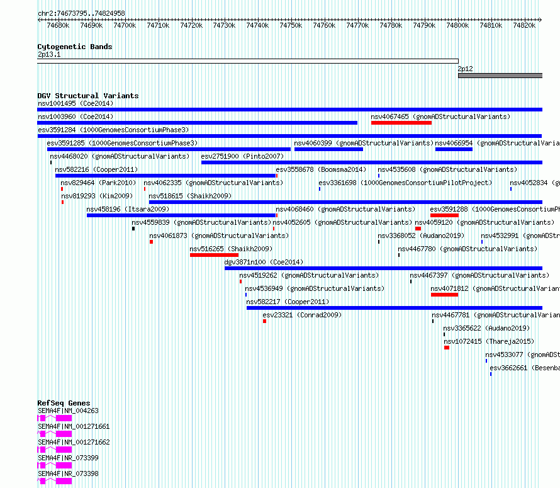Select the nsv1003960 (Coe2014) variant label

[76, 117]
